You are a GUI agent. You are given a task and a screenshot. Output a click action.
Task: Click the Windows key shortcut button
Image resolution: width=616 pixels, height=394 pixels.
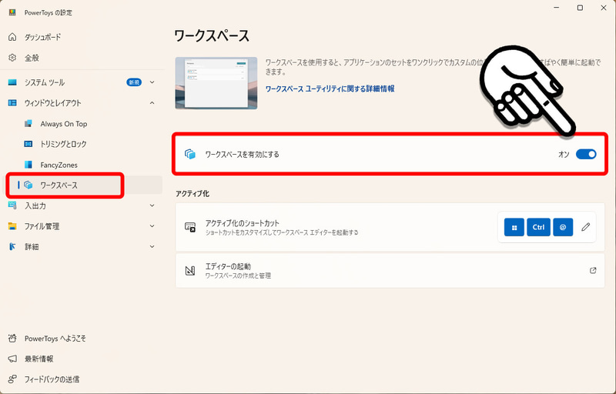tap(514, 227)
